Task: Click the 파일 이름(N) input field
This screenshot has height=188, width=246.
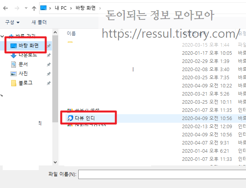Action: [x=162, y=174]
